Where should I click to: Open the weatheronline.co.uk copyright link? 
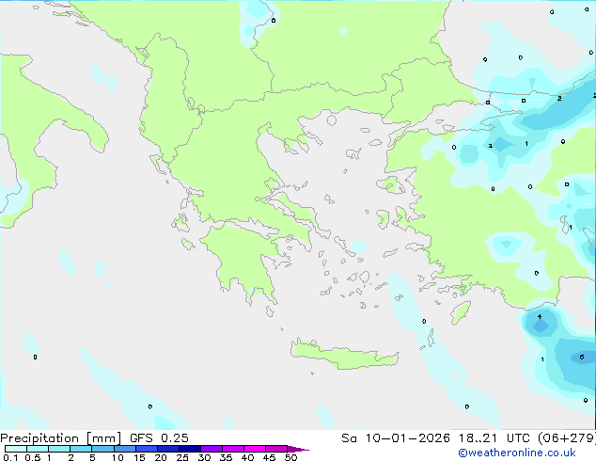[x=517, y=453]
